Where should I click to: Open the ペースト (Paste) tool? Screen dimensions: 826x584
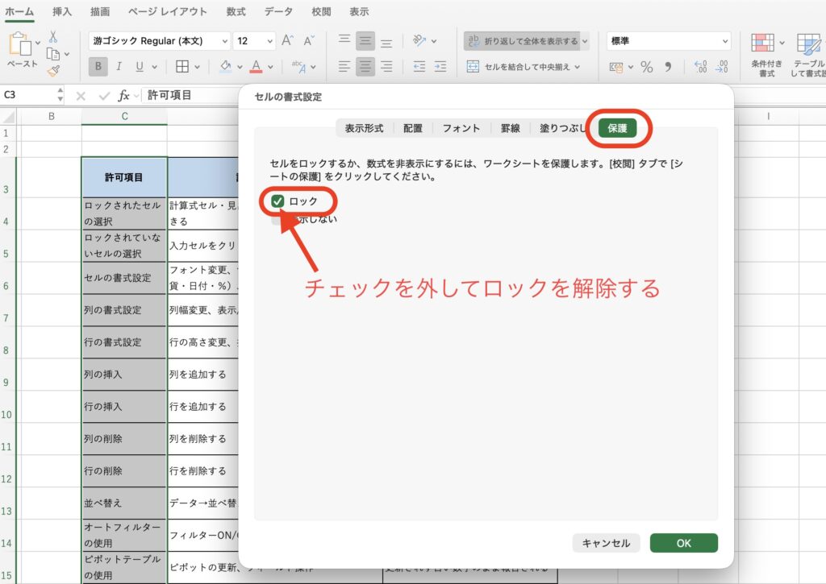point(20,44)
